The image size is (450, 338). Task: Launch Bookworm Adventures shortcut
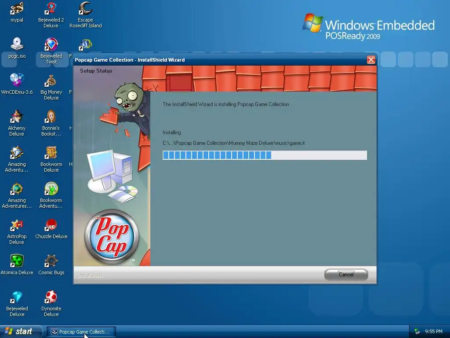51,195
